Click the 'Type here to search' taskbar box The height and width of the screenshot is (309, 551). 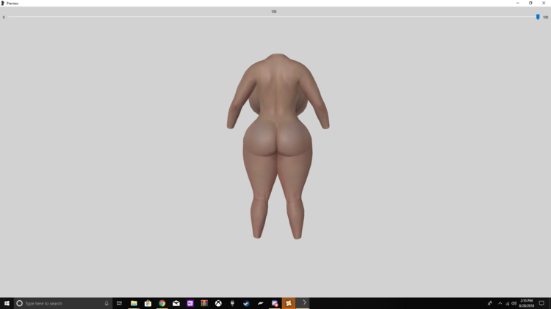pyautogui.click(x=63, y=303)
